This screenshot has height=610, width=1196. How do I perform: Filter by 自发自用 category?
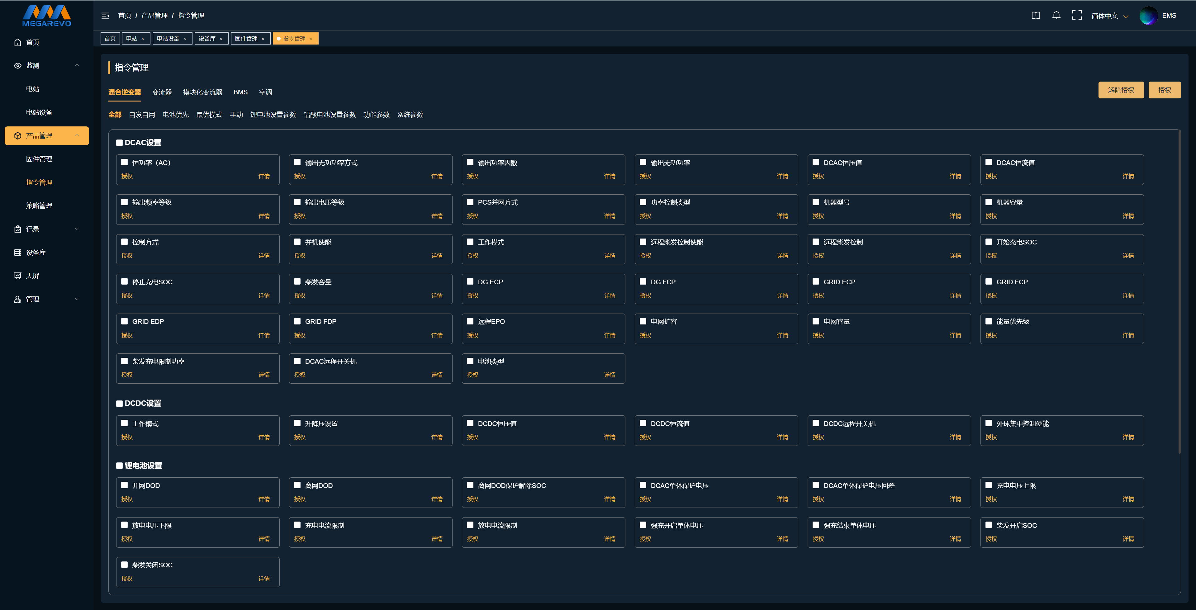[x=142, y=115]
